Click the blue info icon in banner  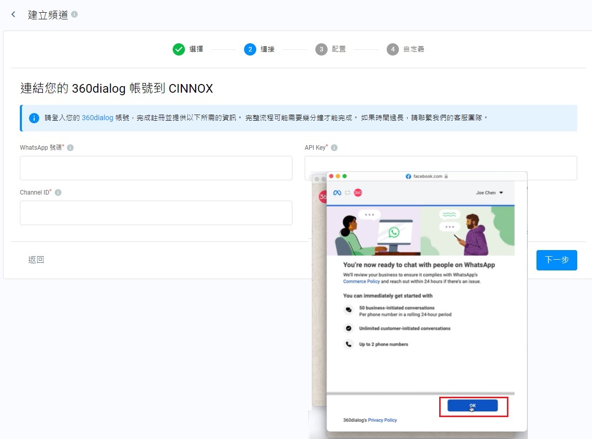coord(34,118)
